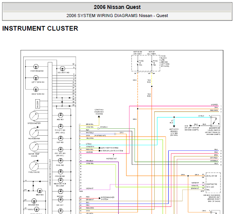Click the 'INTERIOR LIGHTS SYSTEM' reference label
233x214 pixels.
112,151
